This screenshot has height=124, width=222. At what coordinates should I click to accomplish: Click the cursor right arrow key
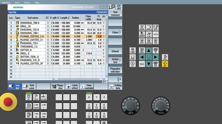155,57
